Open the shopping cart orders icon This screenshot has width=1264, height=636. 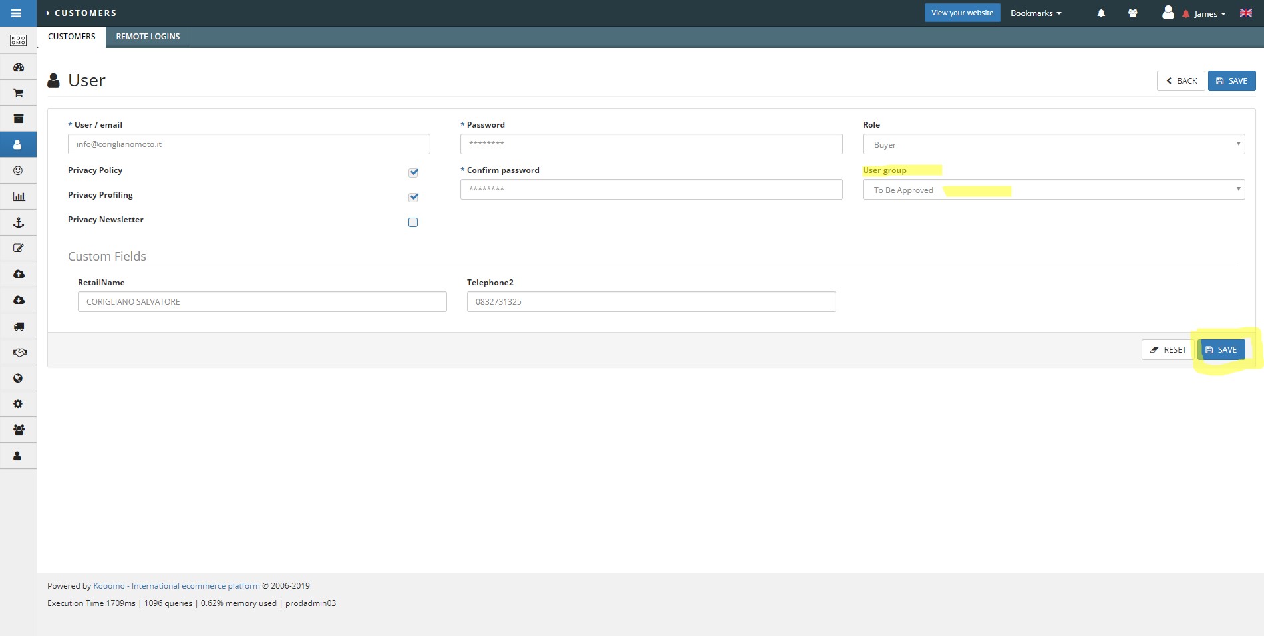(19, 93)
